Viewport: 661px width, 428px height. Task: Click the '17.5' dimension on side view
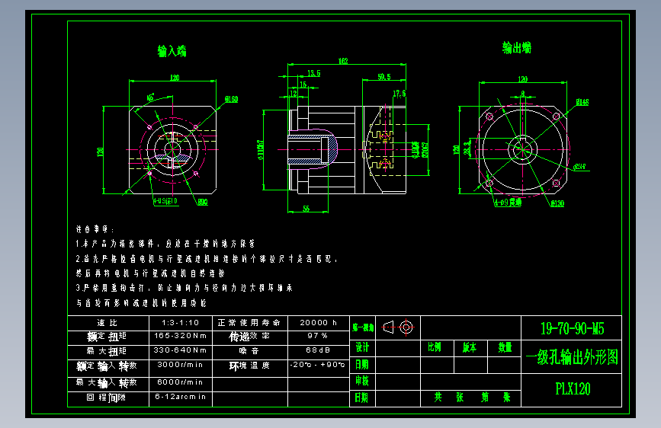(399, 94)
